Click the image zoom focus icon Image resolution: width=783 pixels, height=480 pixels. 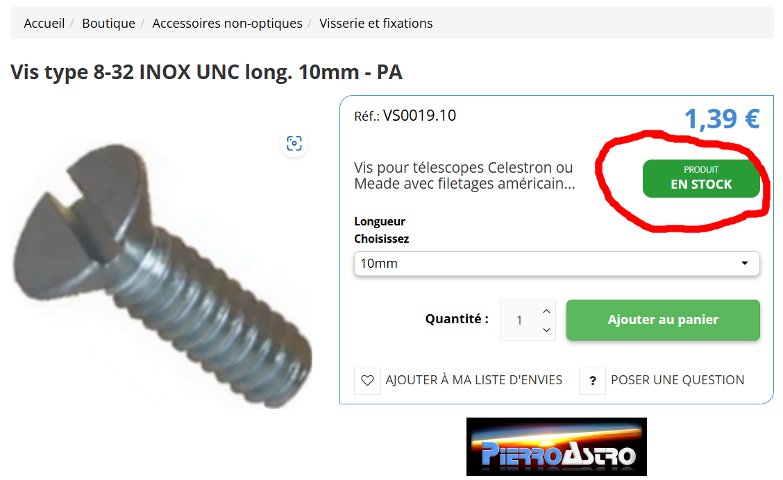tap(294, 144)
